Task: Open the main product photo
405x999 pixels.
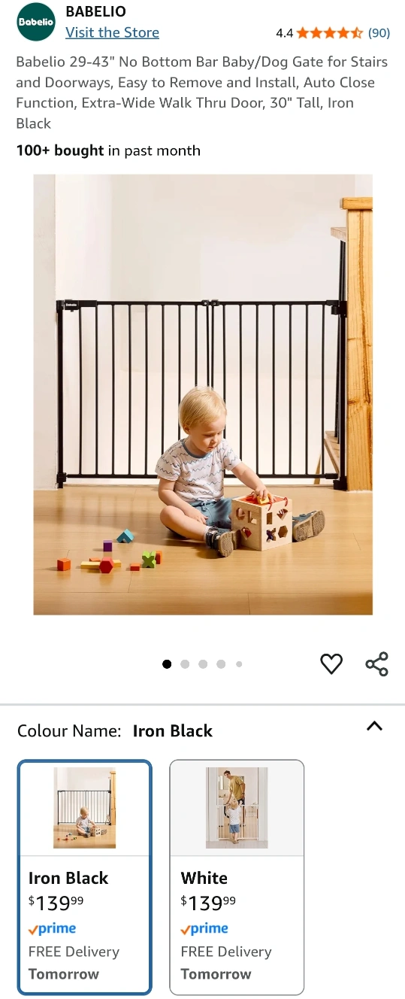Action: pos(203,395)
